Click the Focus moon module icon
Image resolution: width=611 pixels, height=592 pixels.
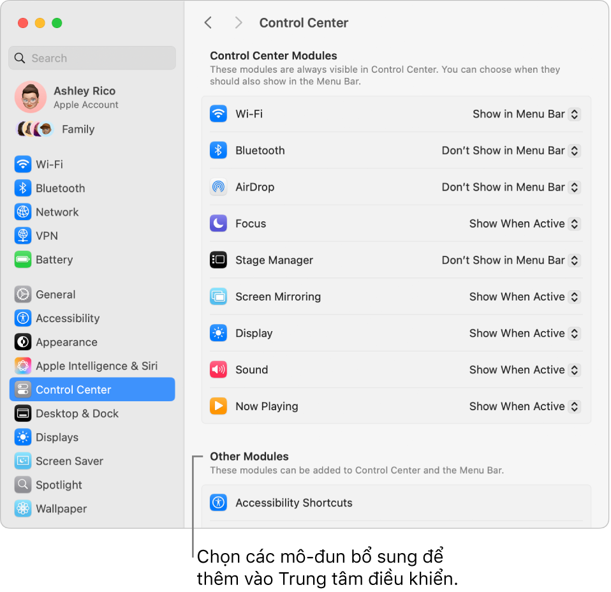[218, 223]
